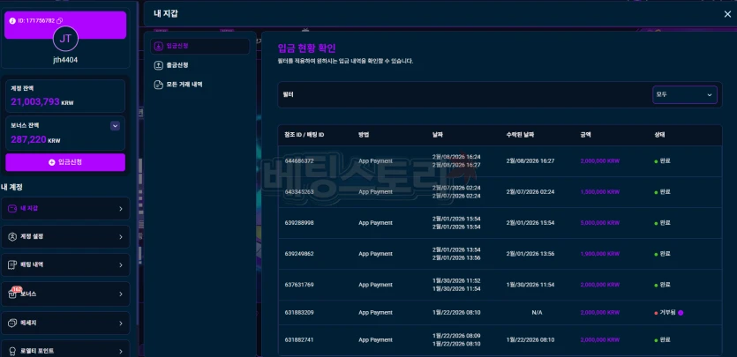Click the 내 계정 section heading
Screen dimensions: 737x357
[12, 187]
